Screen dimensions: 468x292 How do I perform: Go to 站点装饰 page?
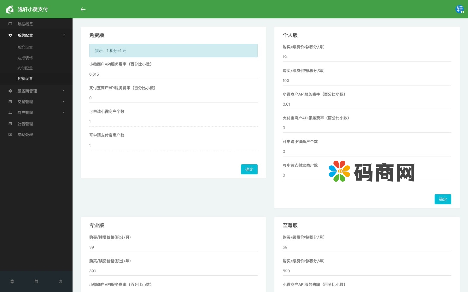point(25,58)
